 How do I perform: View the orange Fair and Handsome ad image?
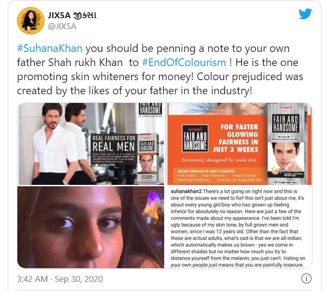tap(239, 144)
